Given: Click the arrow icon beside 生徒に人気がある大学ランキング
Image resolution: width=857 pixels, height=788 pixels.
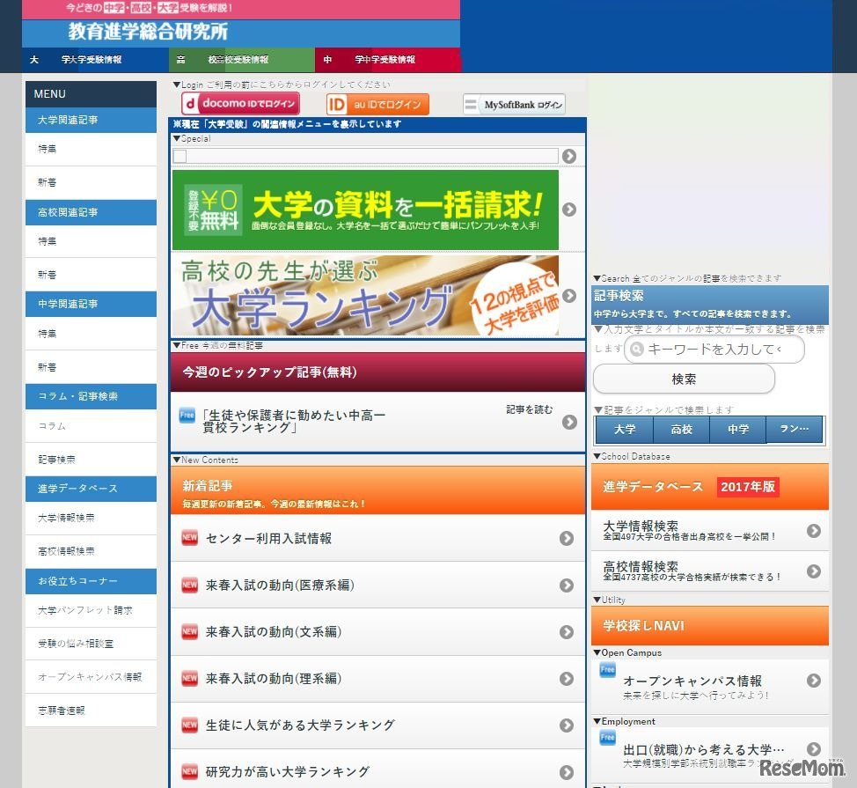Looking at the screenshot, I should 568,725.
